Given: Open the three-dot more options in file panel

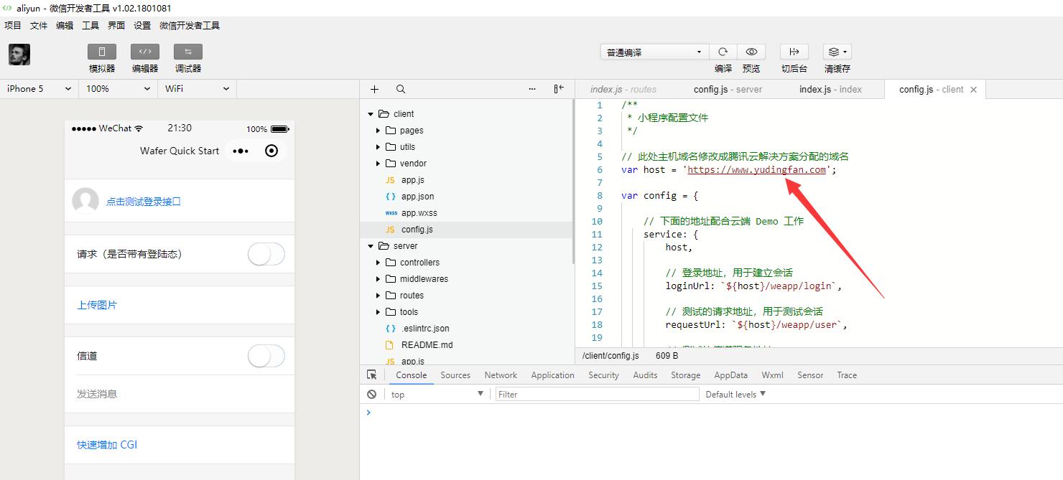Looking at the screenshot, I should 532,89.
